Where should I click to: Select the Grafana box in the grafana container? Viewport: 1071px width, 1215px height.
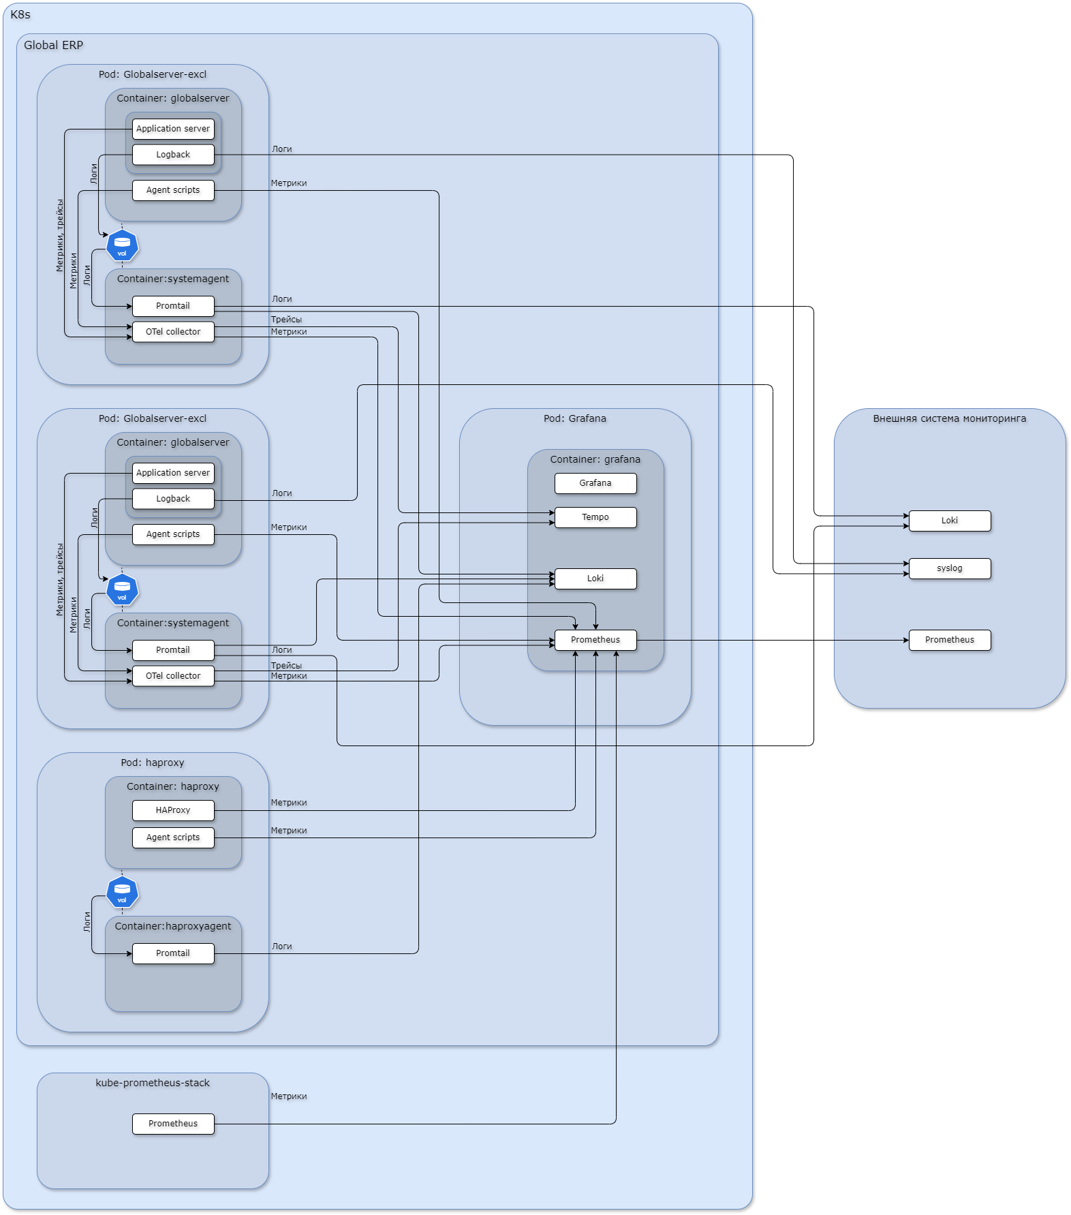click(x=595, y=483)
